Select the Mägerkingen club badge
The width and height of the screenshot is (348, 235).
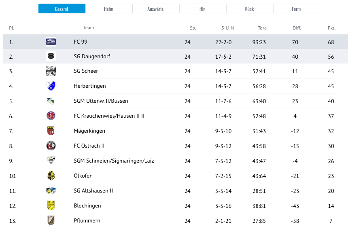(x=51, y=131)
